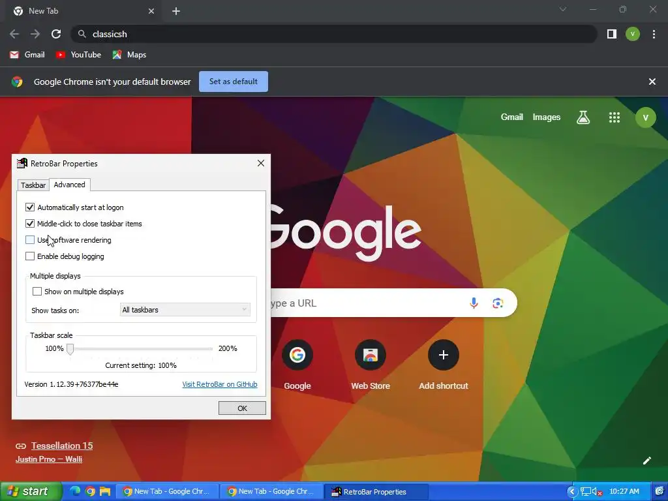668x501 pixels.
Task: Select RetroBar Properties taskbar item
Action: click(x=377, y=491)
